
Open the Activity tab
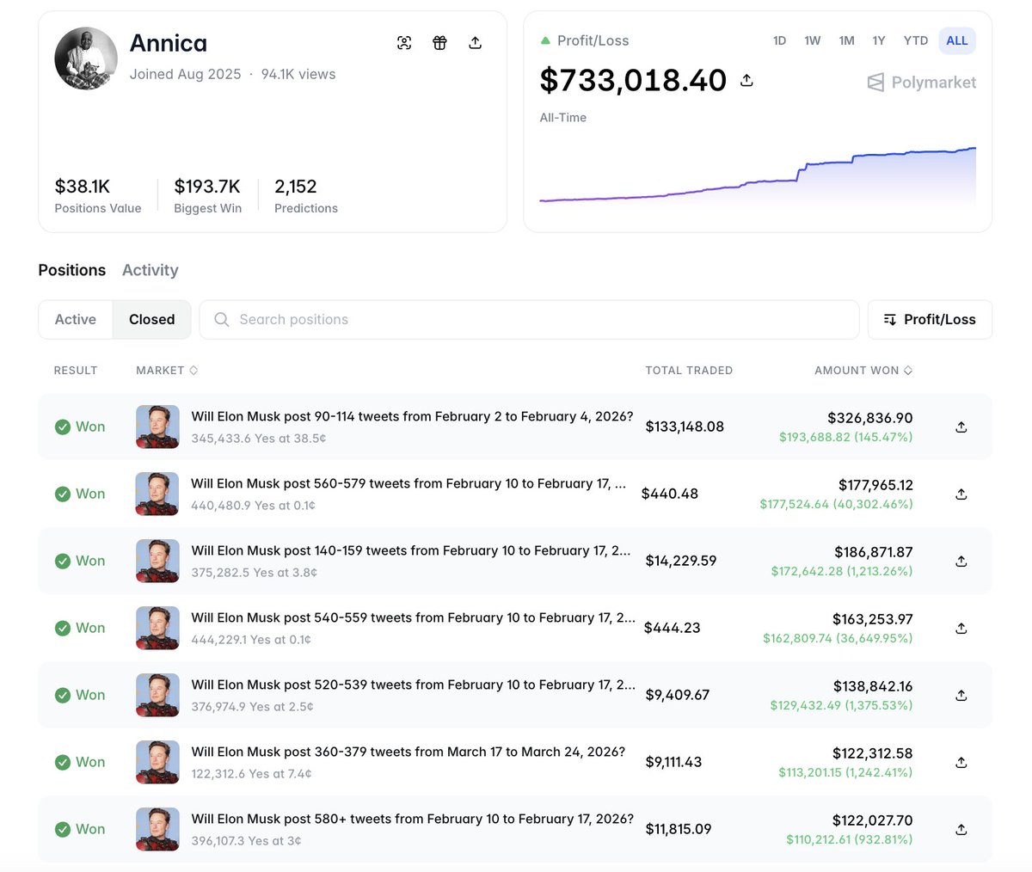(x=150, y=270)
